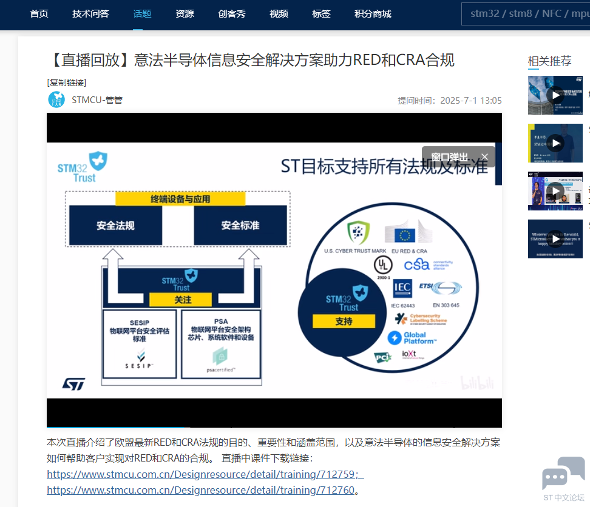Click the video progress bar
Screen dimensions: 590x507
point(274,428)
